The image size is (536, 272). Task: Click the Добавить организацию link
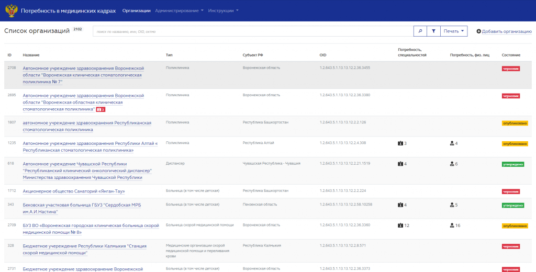coord(507,31)
